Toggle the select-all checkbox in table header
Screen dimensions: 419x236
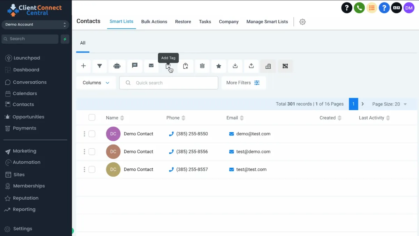pos(92,118)
